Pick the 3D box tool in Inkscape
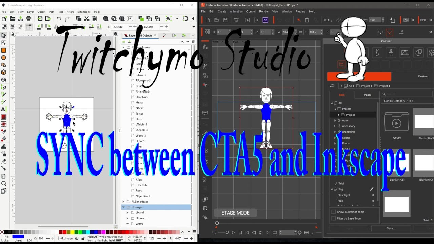Viewport: 434px width, 244px height. point(4,73)
